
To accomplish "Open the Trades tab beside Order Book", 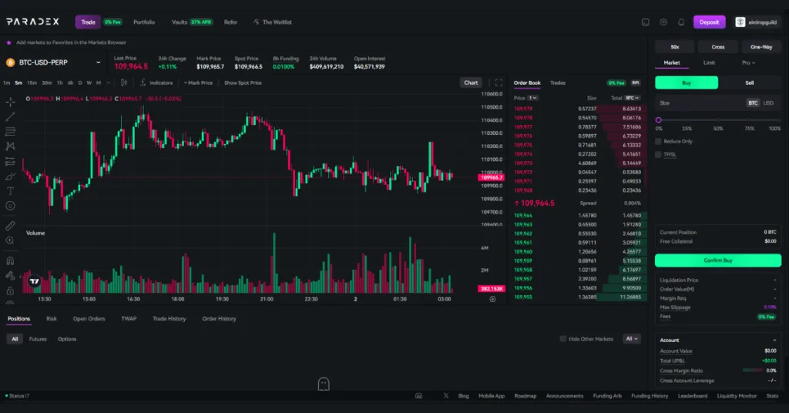I will click(x=558, y=82).
